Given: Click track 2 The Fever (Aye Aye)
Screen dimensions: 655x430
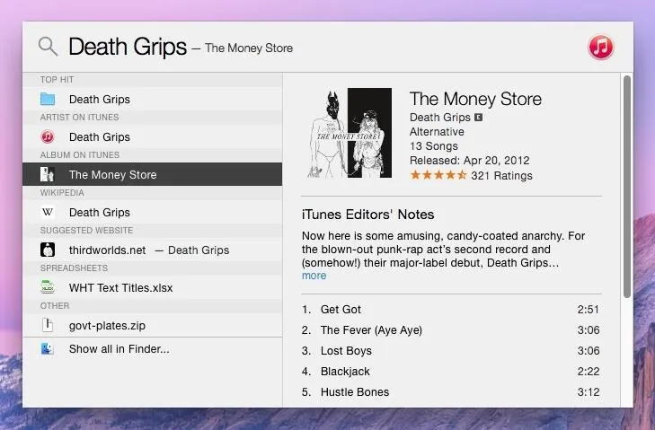Looking at the screenshot, I should pyautogui.click(x=451, y=329).
